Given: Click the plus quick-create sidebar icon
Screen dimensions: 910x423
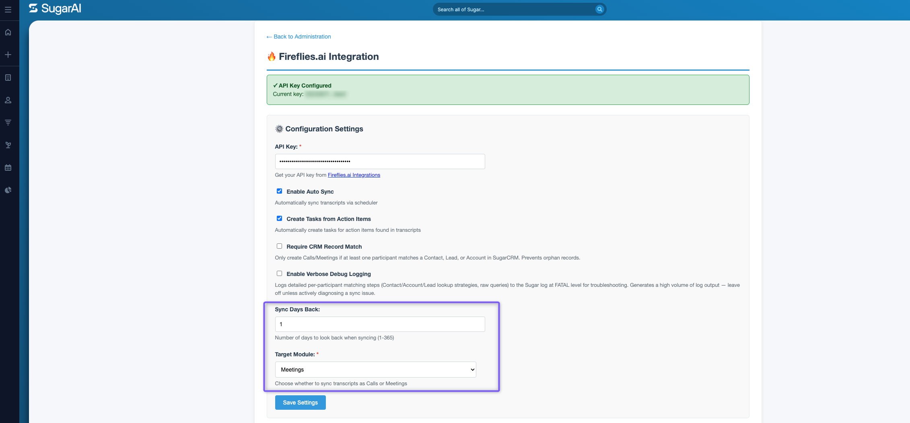Looking at the screenshot, I should (8, 55).
